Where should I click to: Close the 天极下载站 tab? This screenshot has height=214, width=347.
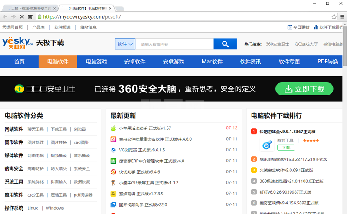pyautogui.click(x=55, y=8)
